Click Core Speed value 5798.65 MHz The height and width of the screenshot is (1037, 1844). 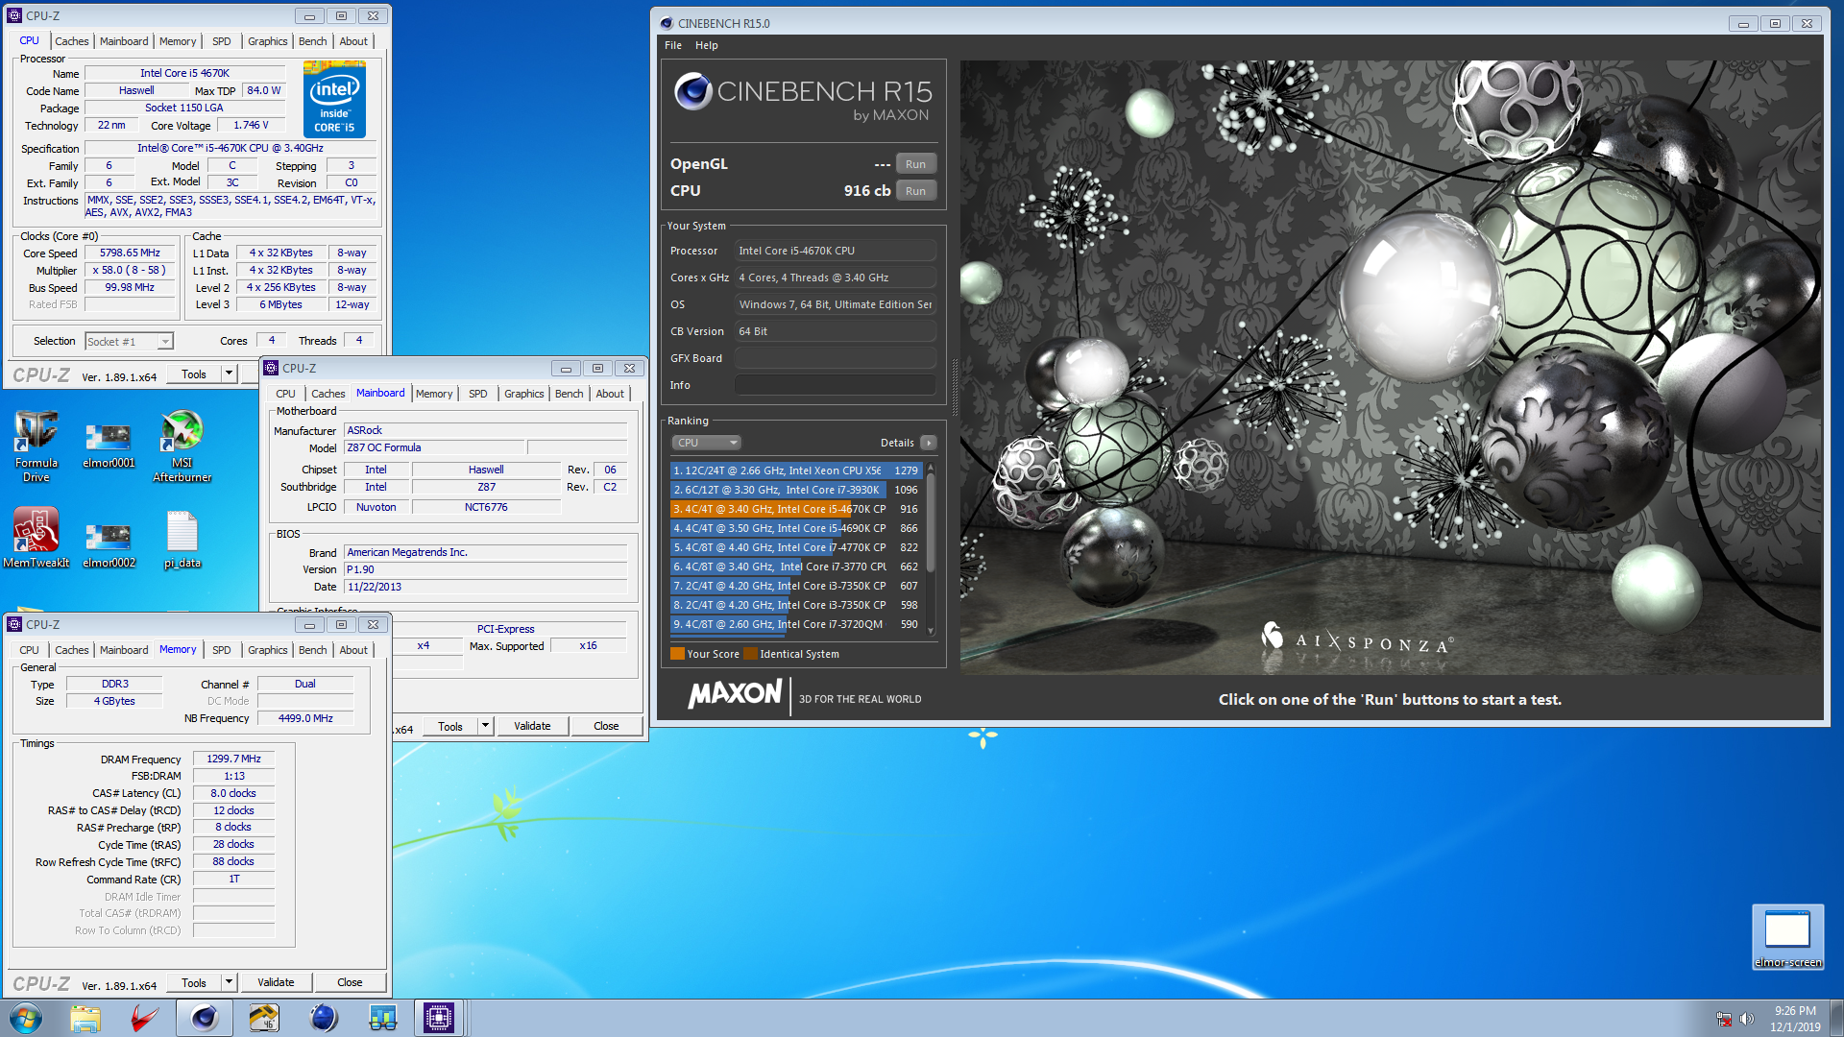click(x=131, y=253)
